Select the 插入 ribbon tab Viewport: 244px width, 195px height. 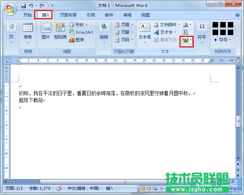coord(46,15)
